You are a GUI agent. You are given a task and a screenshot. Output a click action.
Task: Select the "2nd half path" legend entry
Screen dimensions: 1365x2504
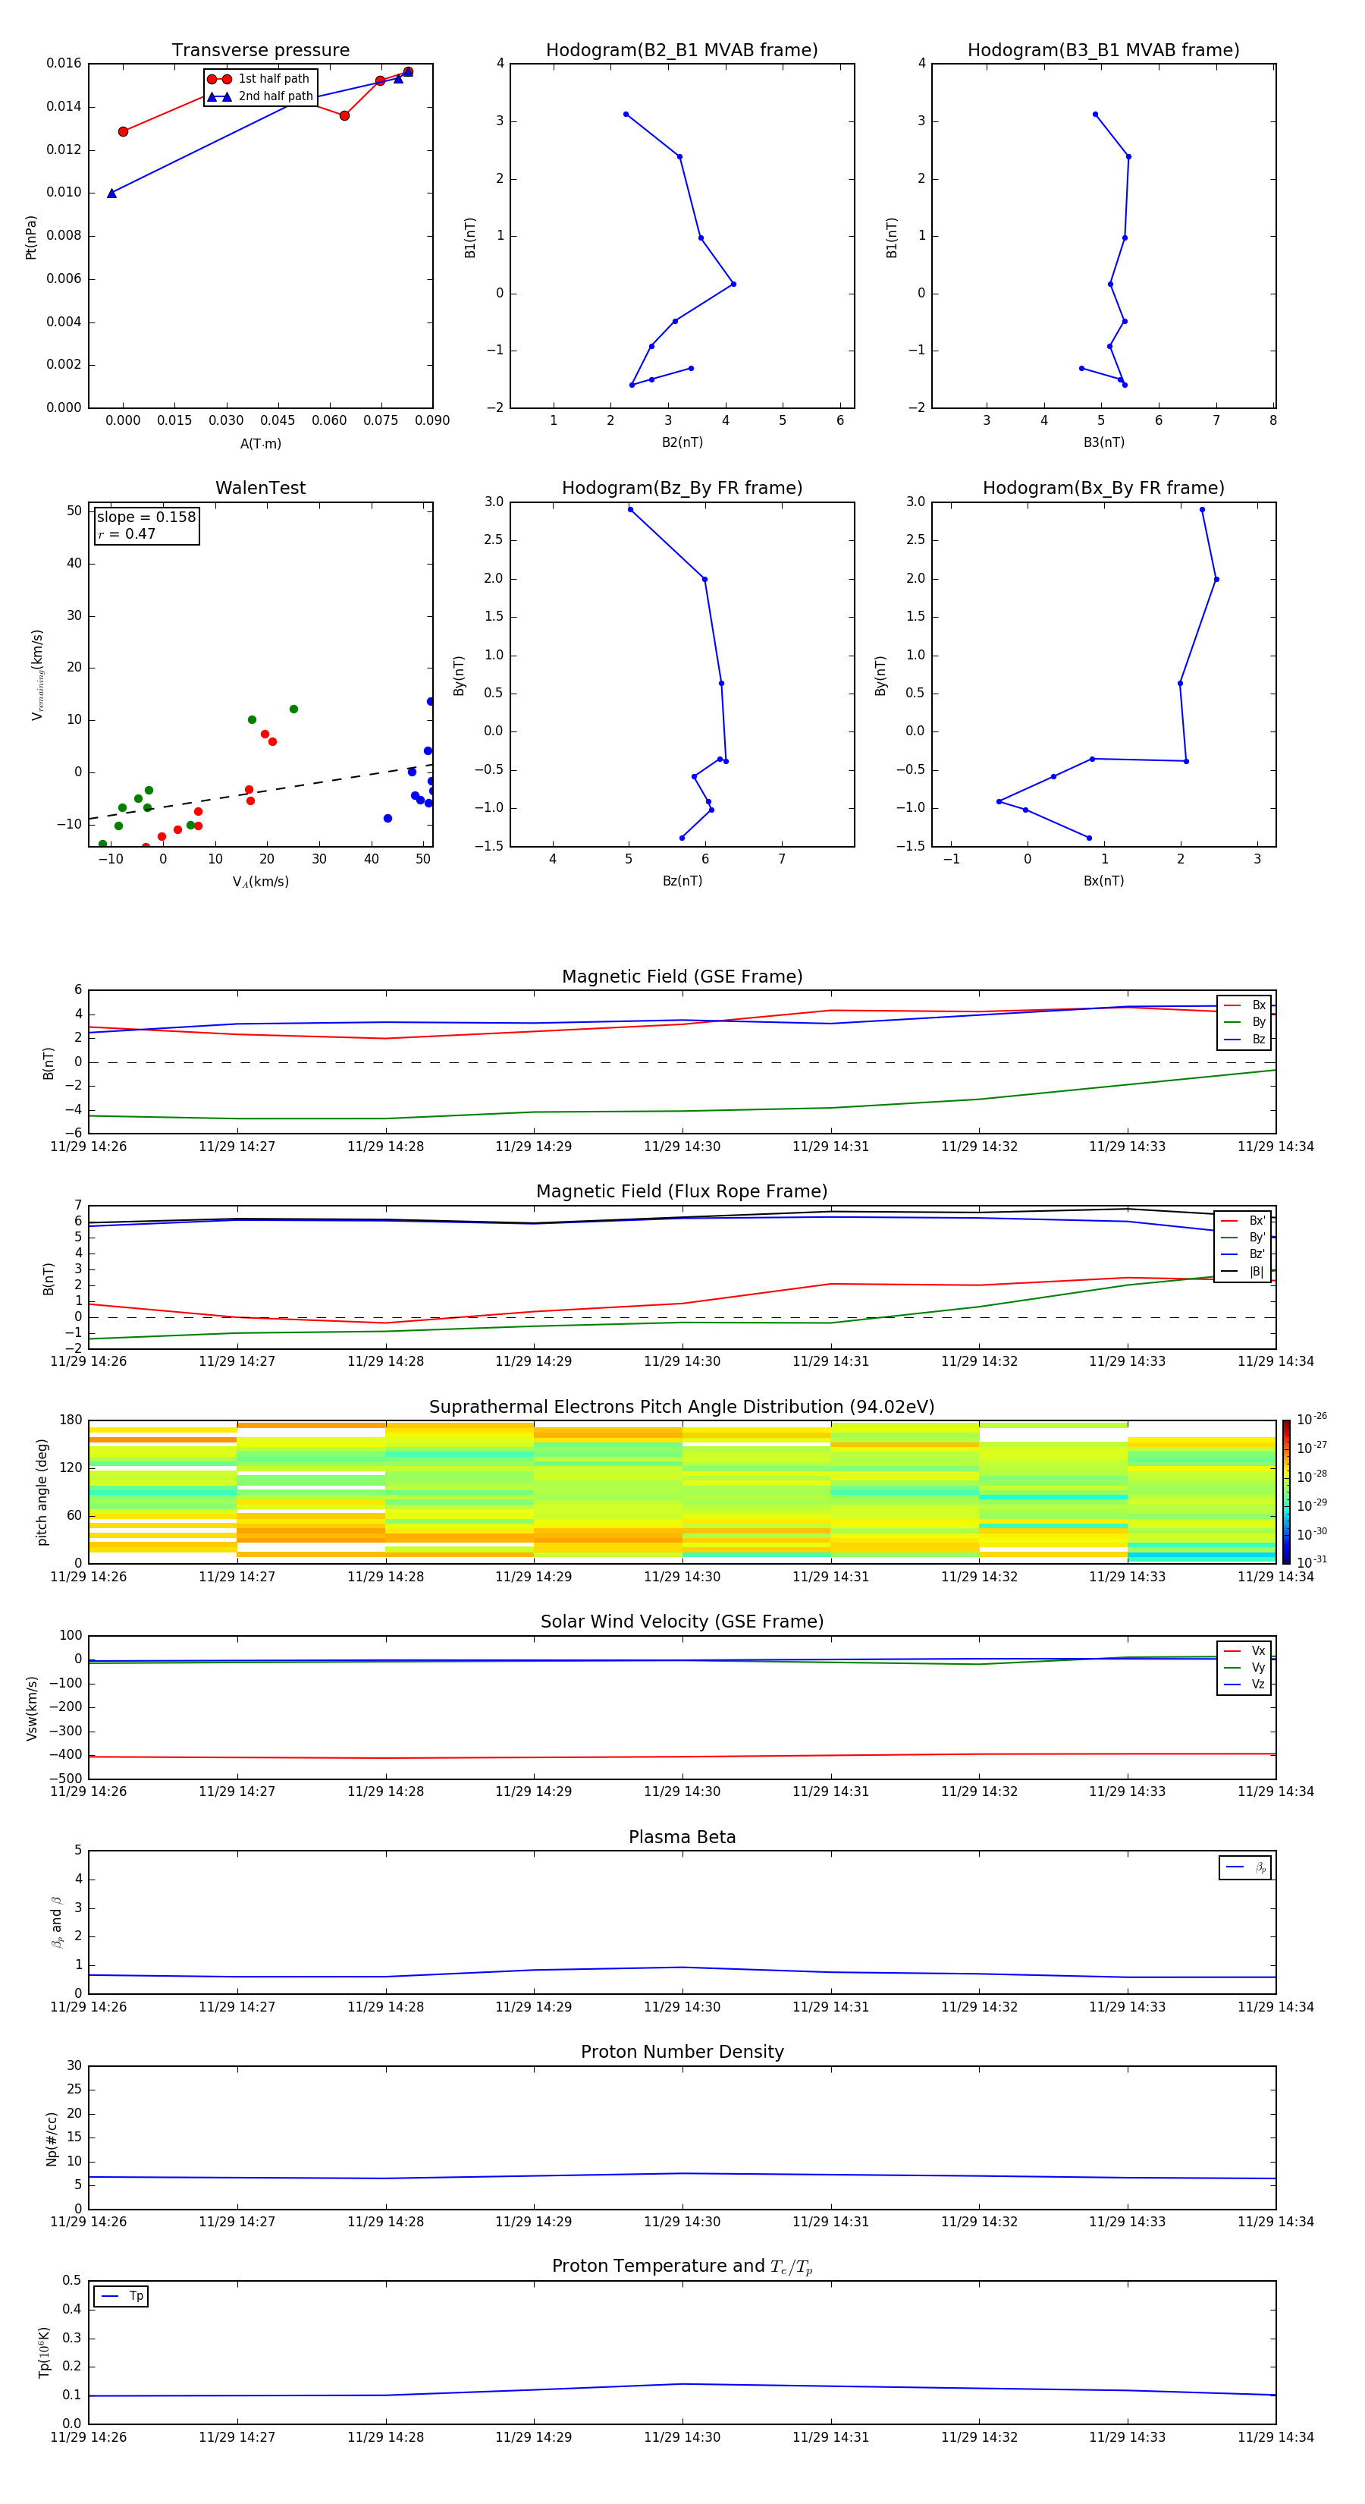[x=260, y=96]
